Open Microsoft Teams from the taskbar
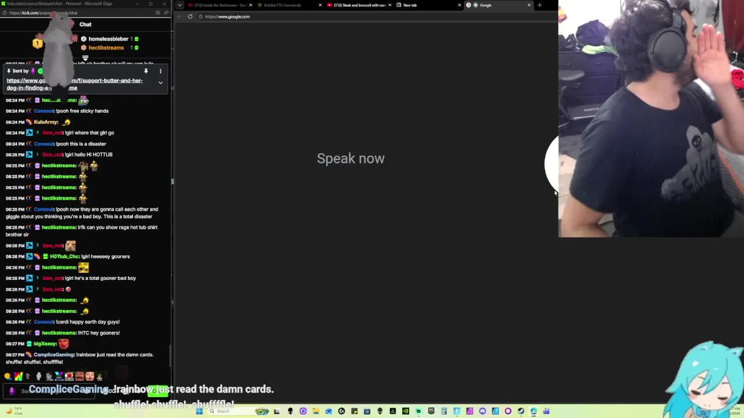Screen dimensions: 744x418 point(546,411)
